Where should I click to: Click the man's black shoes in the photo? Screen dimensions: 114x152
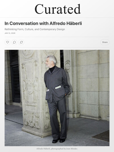pyautogui.click(x=59, y=141)
